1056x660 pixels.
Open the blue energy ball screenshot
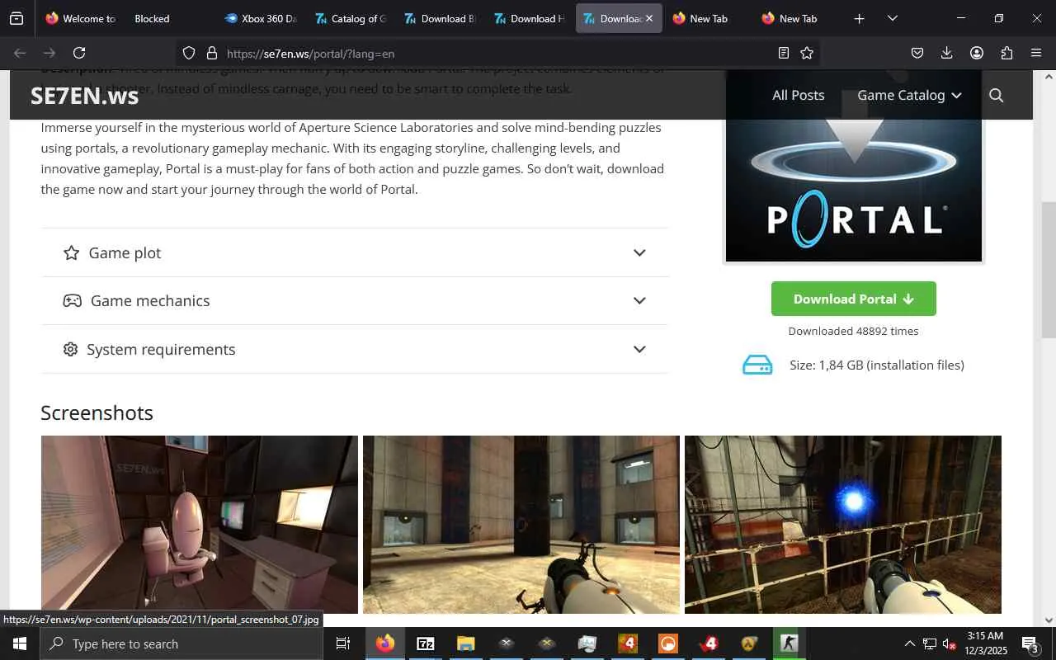click(x=843, y=525)
